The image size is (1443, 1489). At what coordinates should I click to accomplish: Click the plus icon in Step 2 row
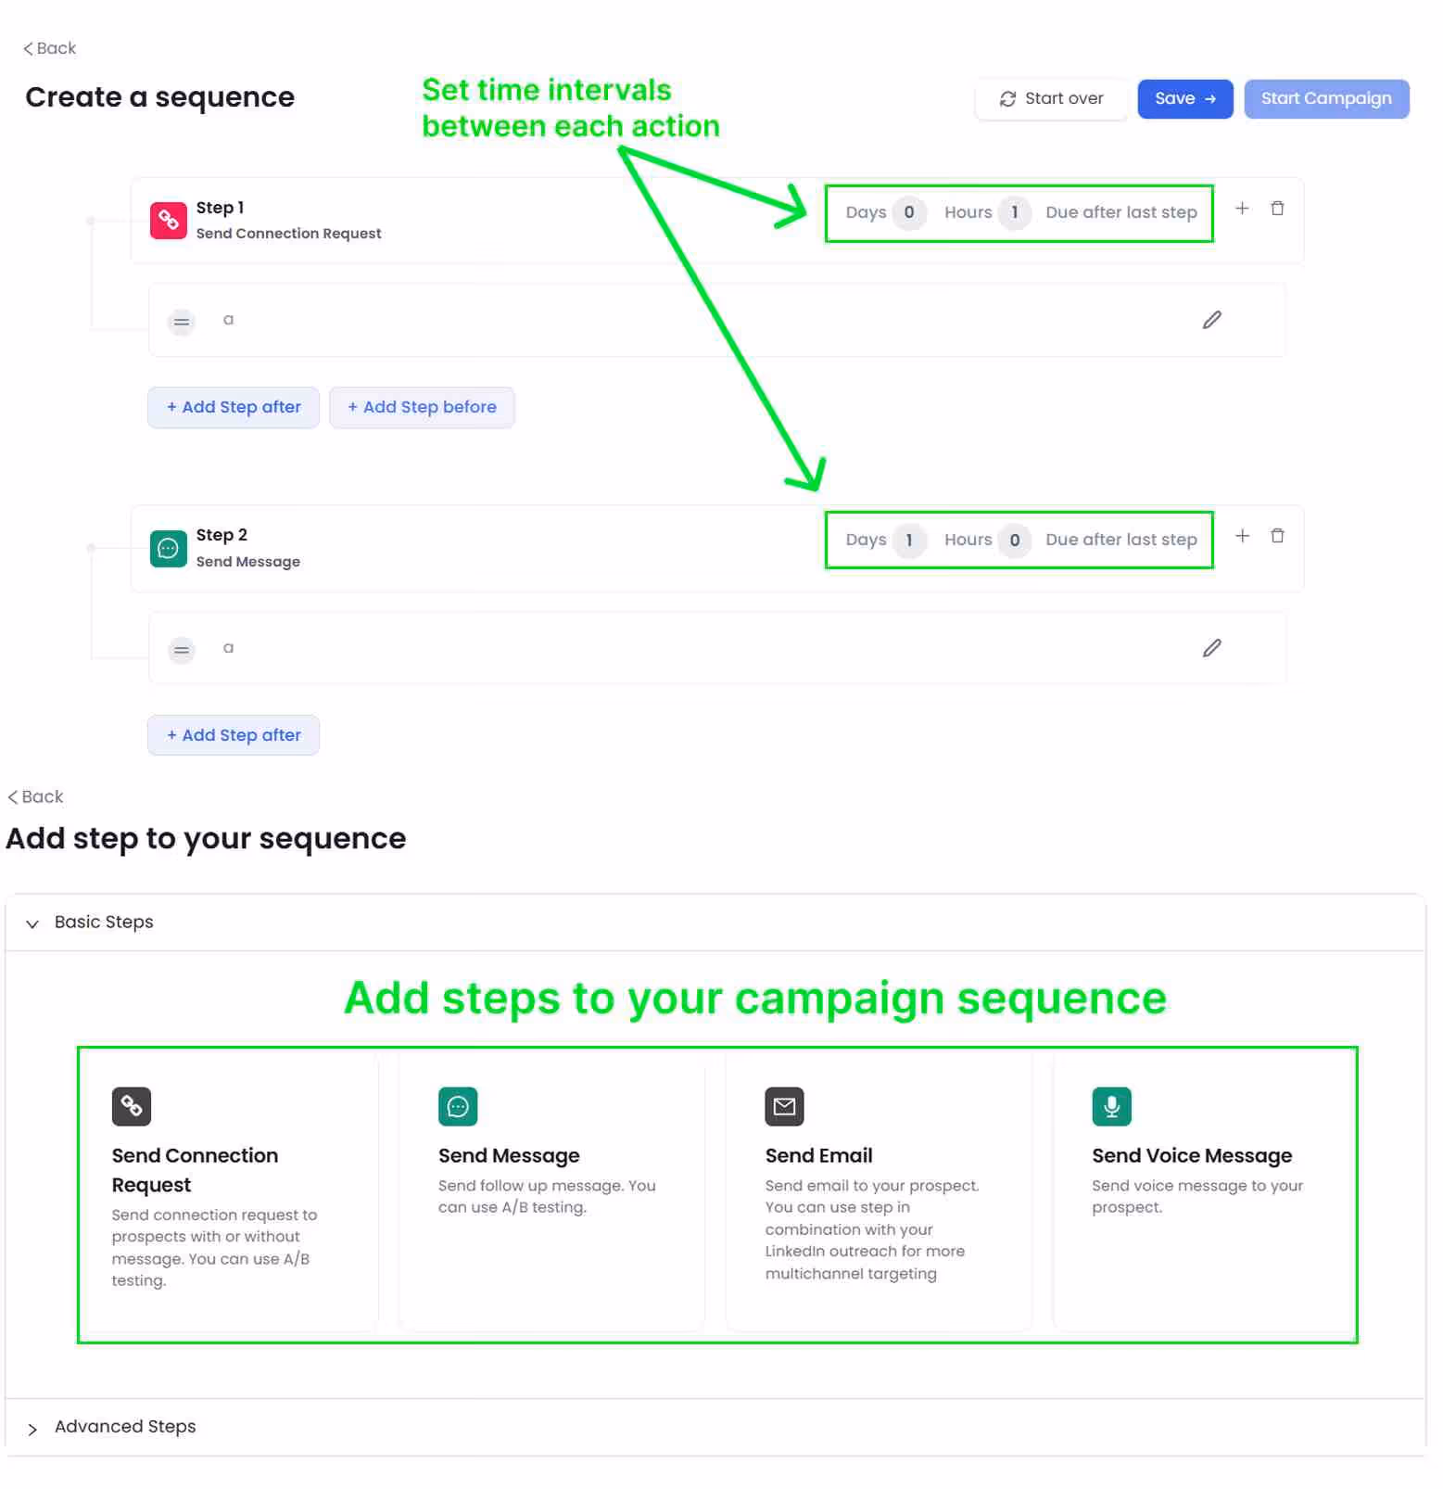point(1242,536)
